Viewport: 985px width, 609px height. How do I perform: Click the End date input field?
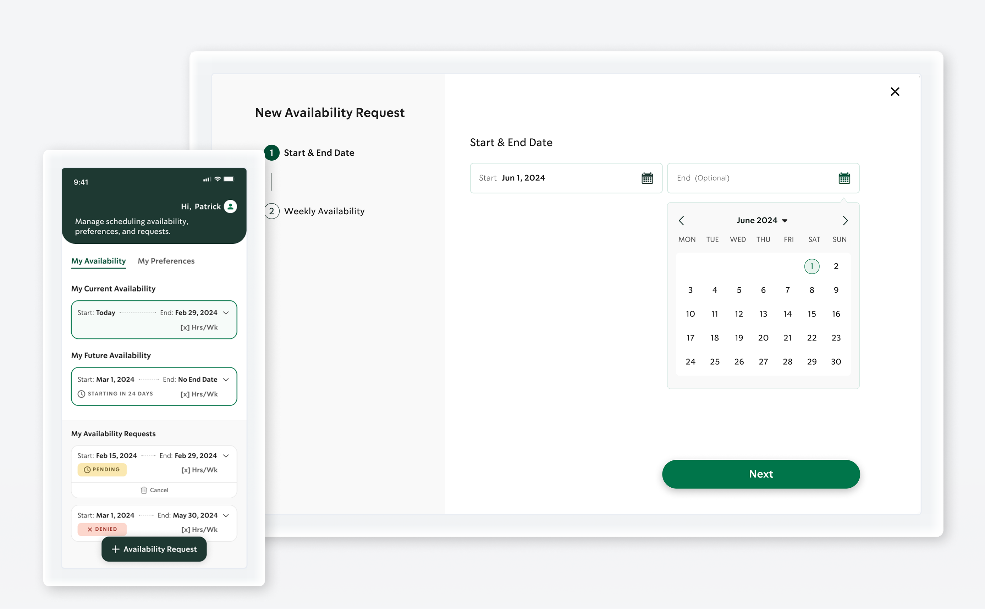point(762,177)
